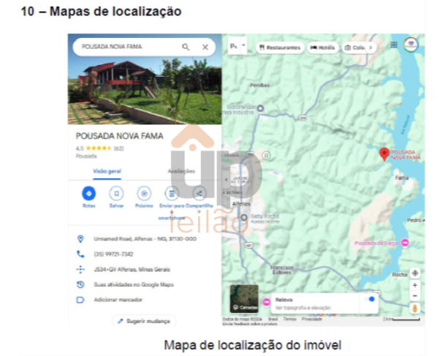
Task: Open the Rotas directions button
Action: tap(89, 194)
